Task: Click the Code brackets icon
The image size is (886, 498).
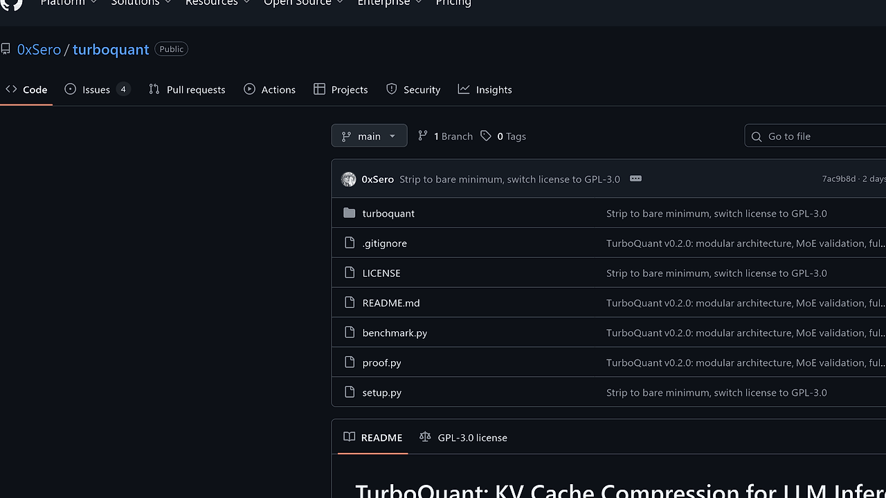Action: click(x=11, y=89)
